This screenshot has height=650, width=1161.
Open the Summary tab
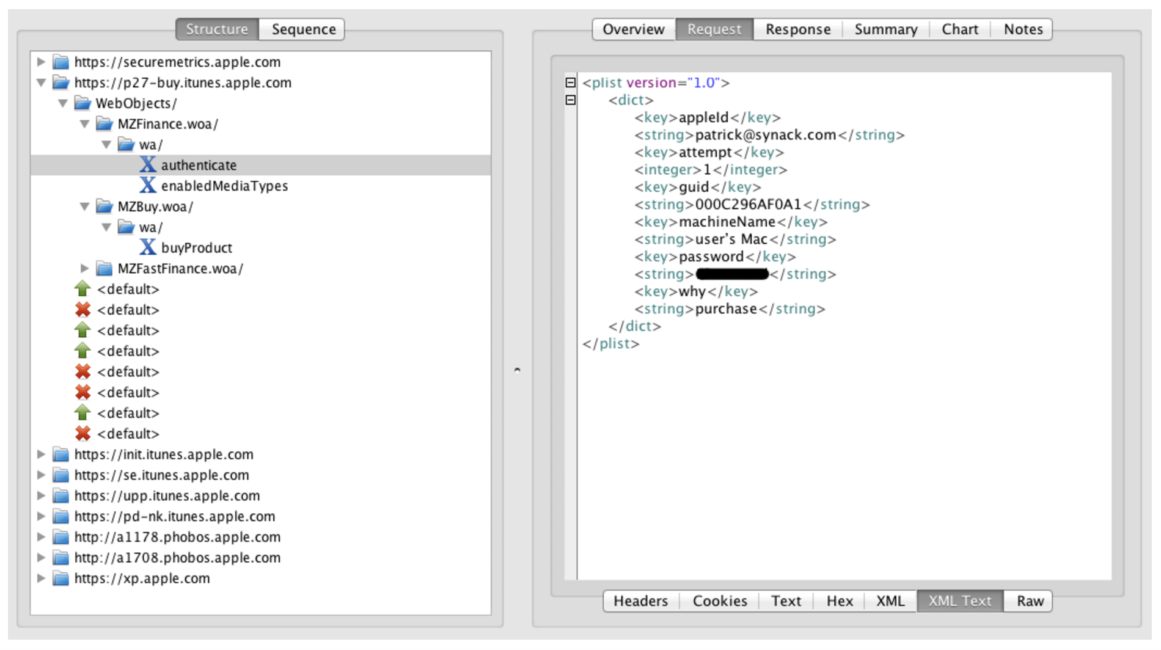(x=886, y=29)
